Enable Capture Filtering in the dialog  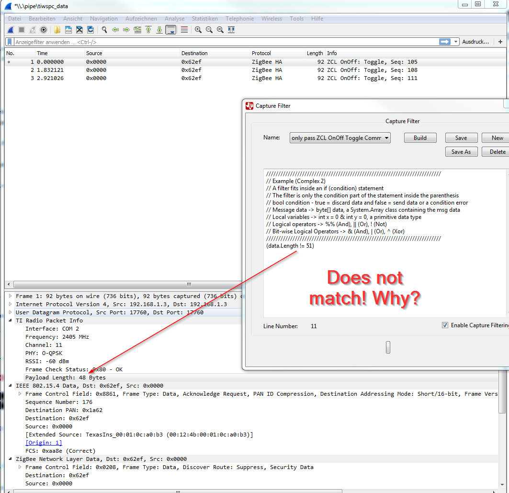[x=446, y=325]
